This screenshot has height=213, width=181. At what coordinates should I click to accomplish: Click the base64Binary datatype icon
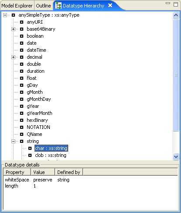click(21, 29)
